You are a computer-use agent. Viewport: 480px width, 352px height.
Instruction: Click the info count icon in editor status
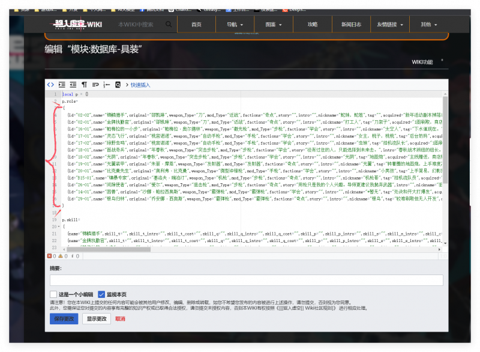click(72, 256)
